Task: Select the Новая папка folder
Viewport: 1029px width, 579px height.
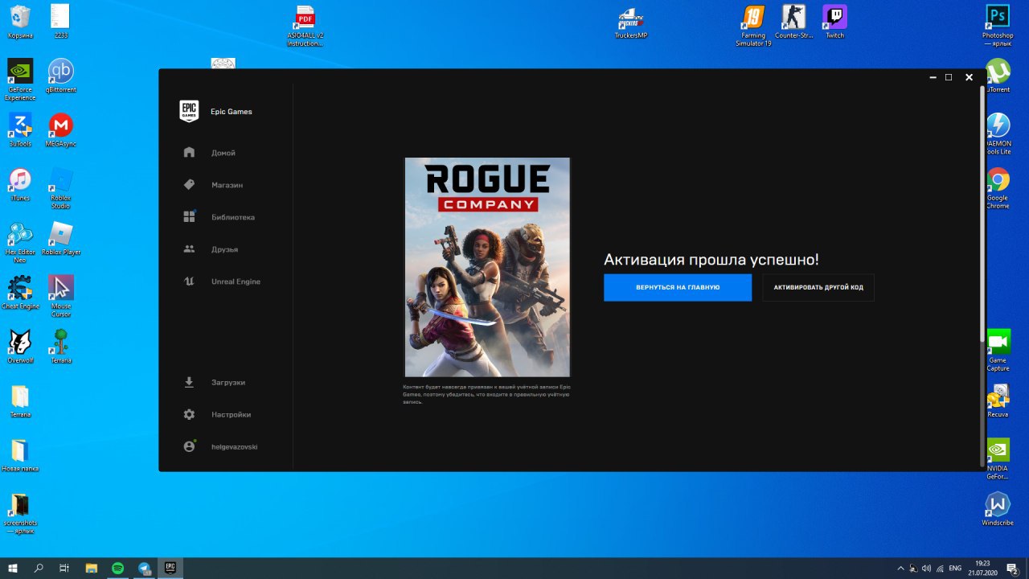Action: click(x=20, y=454)
